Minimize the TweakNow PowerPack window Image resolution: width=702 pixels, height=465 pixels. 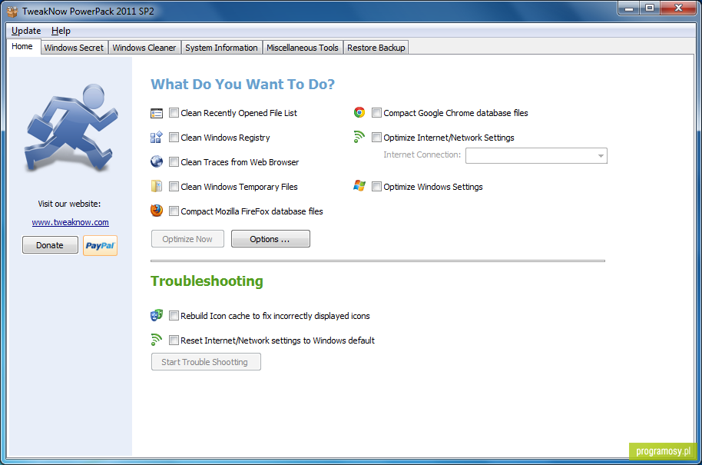click(630, 8)
